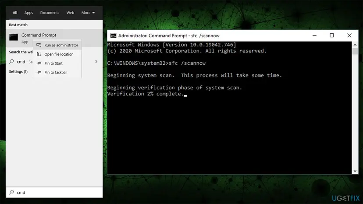The height and width of the screenshot is (204, 363).
Task: Select Run as administrator from context menu
Action: pos(57,45)
